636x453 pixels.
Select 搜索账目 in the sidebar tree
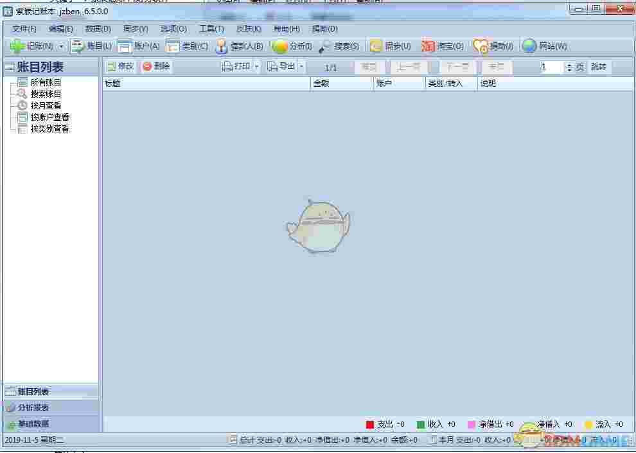tap(46, 94)
